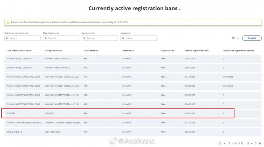264x147 pixels.
Task: Go to the next results page
Action: tap(256, 143)
